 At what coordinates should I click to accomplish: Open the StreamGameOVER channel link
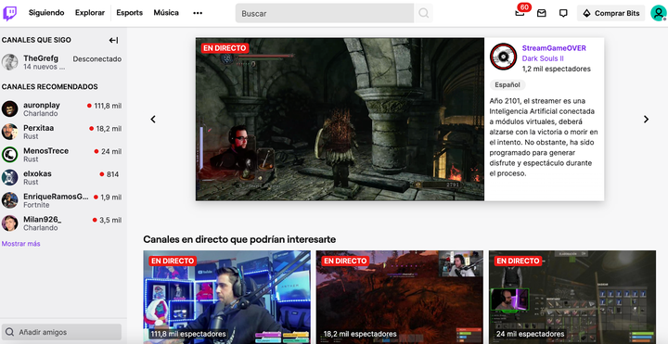pos(554,48)
